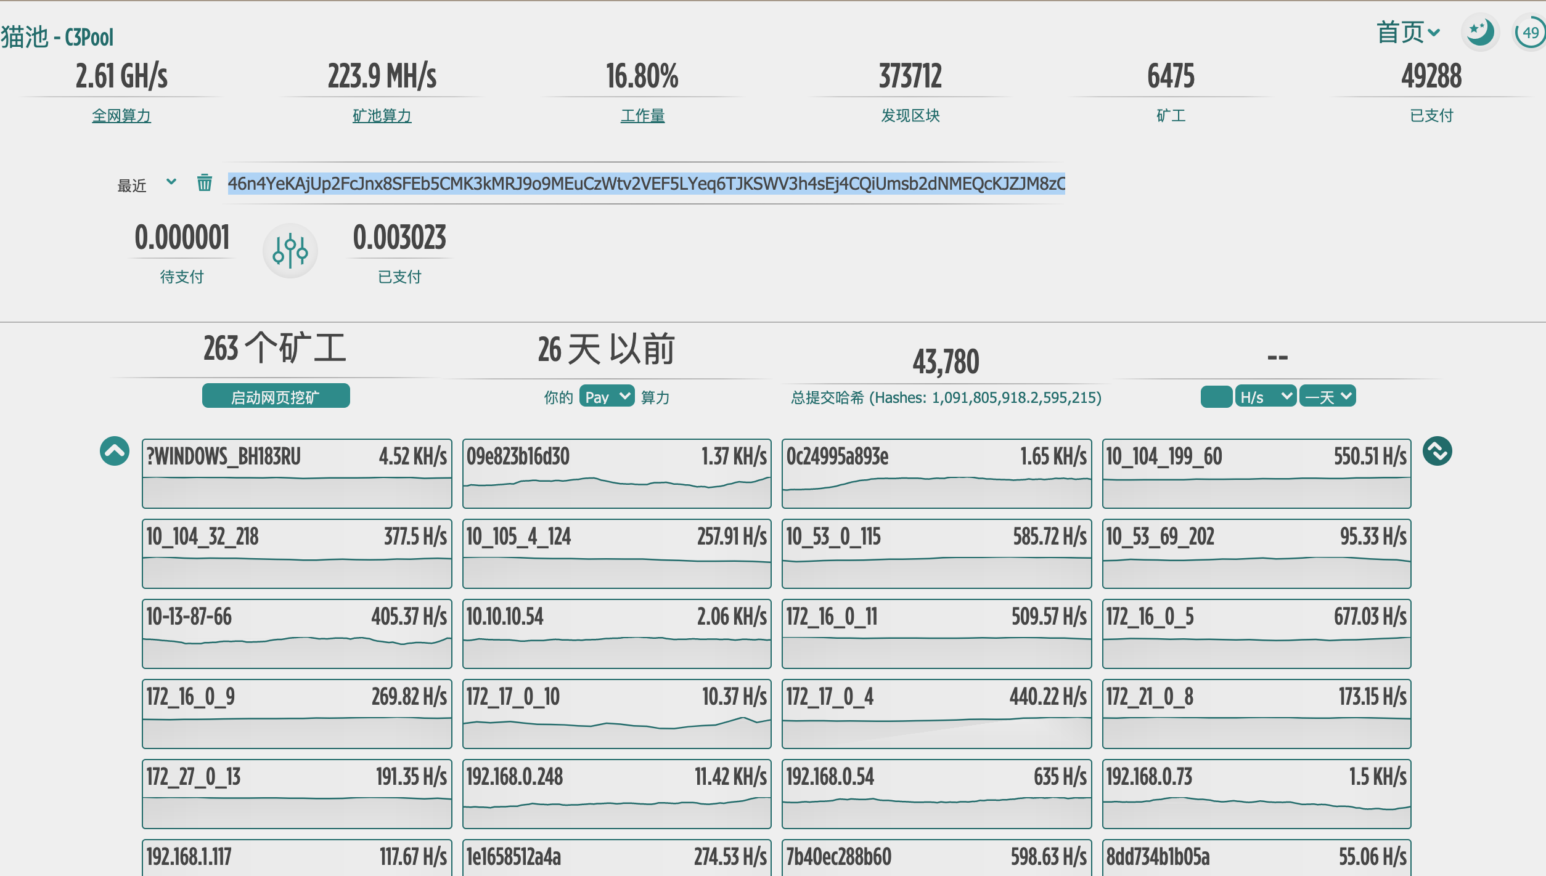Open worker card 10_53_0_115

pyautogui.click(x=937, y=553)
